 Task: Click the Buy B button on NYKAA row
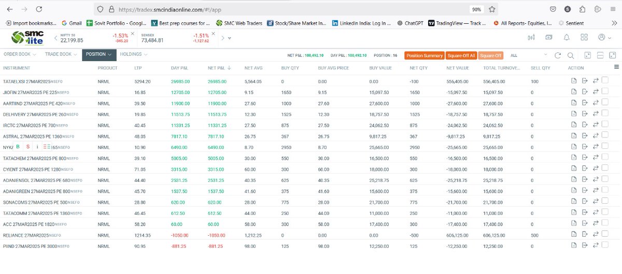click(18, 146)
